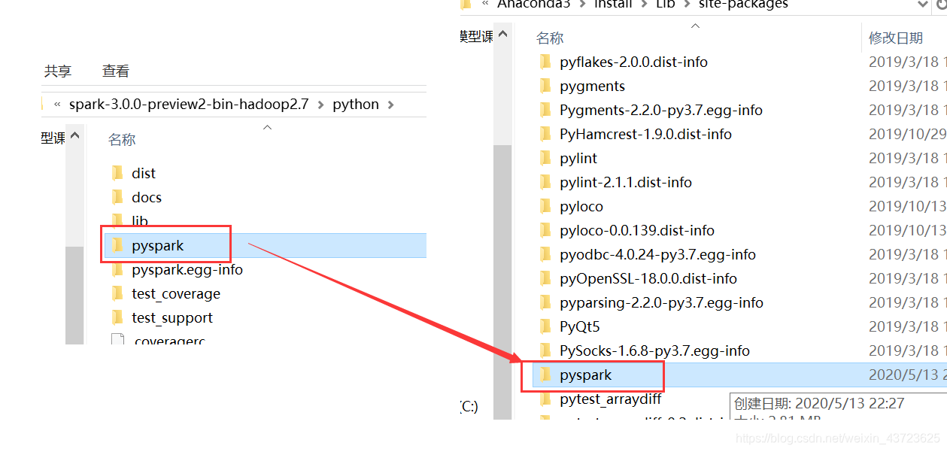947x452 pixels.
Task: Select the pyloco name text
Action: (581, 206)
